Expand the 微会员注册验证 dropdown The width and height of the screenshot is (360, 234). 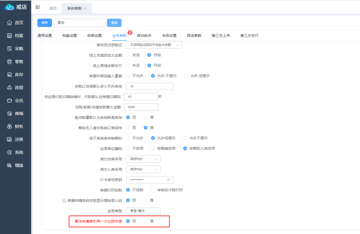154,45
